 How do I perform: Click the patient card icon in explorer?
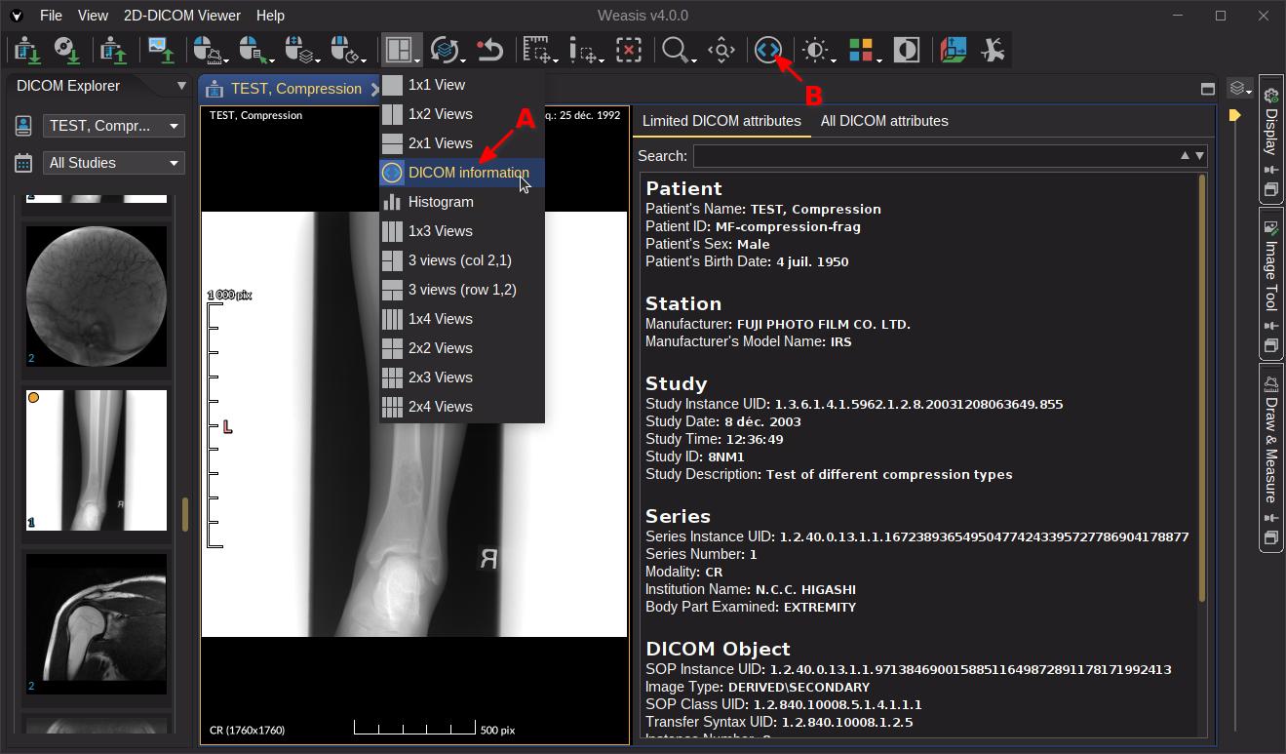[23, 126]
